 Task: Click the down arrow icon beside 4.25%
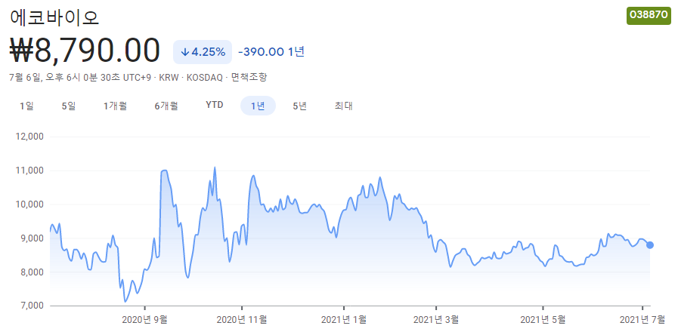coord(185,52)
